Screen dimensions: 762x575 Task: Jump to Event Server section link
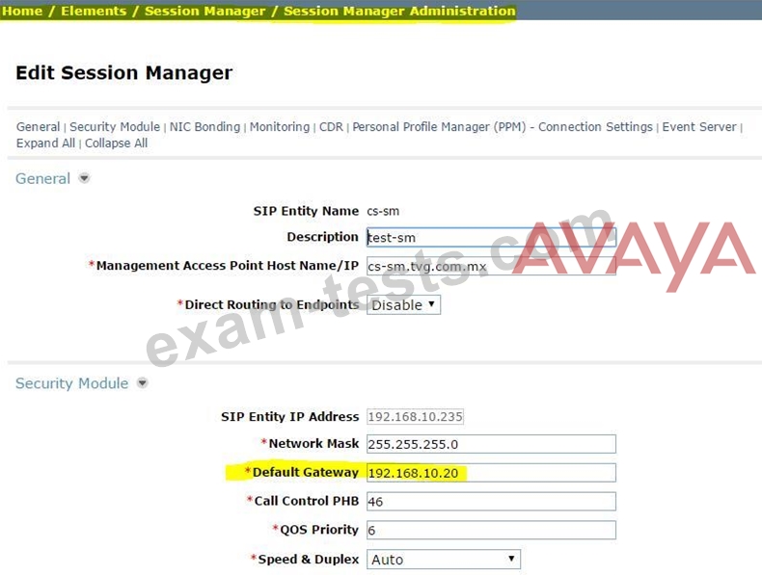point(699,126)
